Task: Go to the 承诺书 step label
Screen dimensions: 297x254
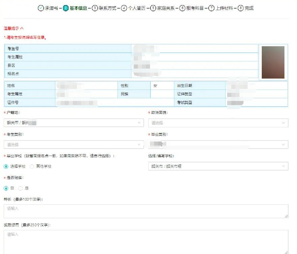Action: tap(51, 8)
